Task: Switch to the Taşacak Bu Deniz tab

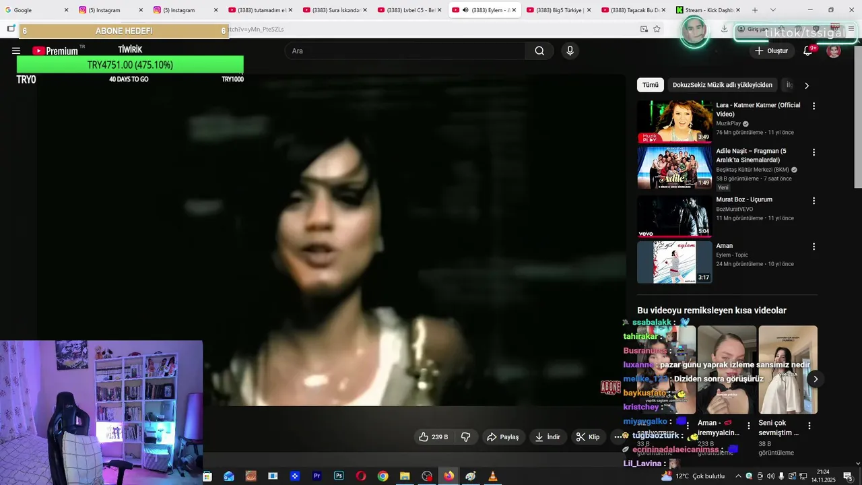Action: [x=634, y=10]
